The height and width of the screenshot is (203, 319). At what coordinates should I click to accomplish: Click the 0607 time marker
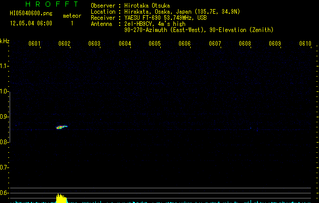tap(215, 43)
